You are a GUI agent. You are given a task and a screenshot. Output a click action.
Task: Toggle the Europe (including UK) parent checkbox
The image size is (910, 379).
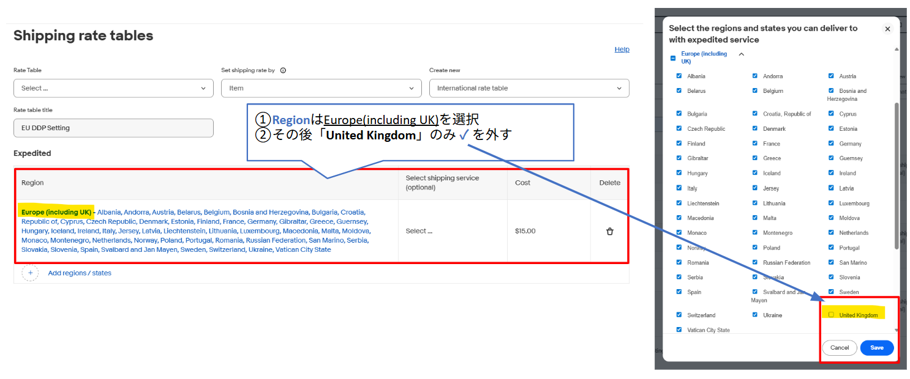coord(673,58)
